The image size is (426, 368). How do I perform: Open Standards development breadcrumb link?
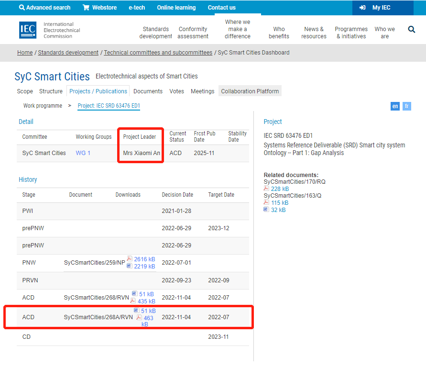(68, 53)
